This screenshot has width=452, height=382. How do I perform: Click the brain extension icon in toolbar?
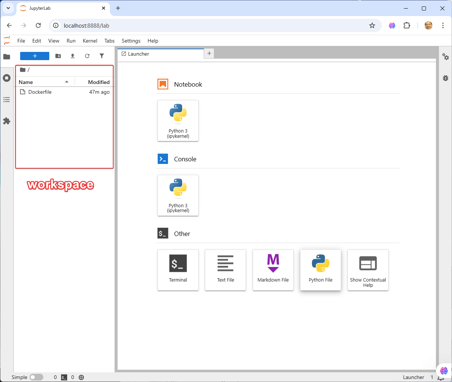392,25
